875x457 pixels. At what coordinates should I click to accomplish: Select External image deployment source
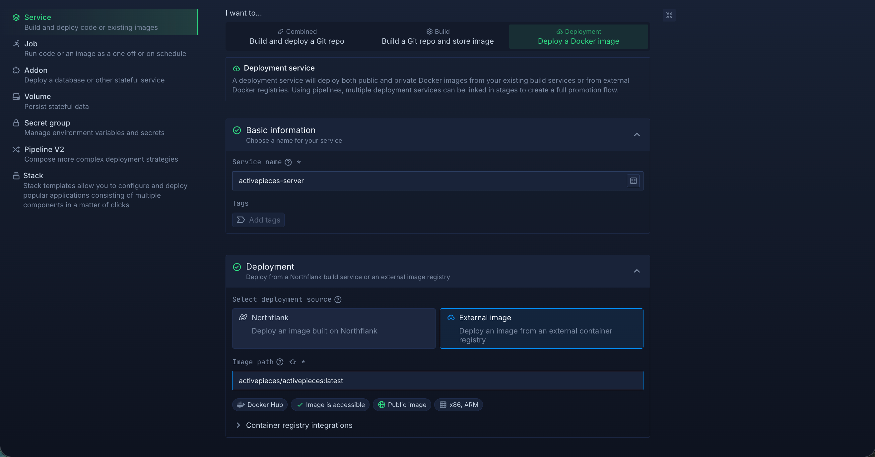541,328
